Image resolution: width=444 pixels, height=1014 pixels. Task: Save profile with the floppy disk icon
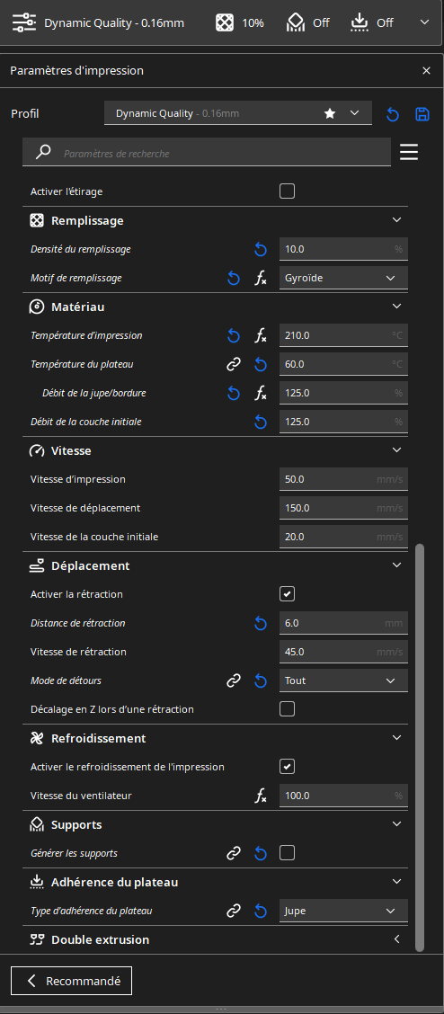[x=422, y=114]
